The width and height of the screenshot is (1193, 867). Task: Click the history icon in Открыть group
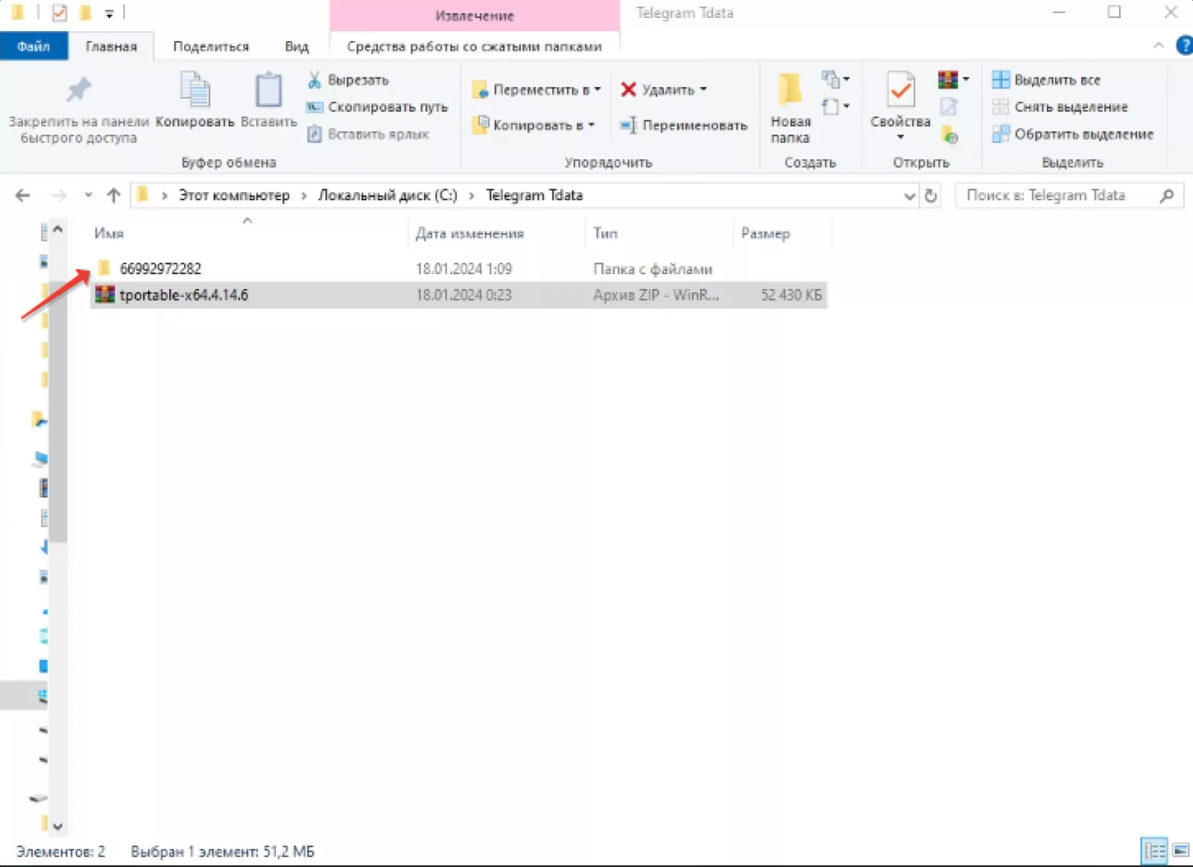(x=949, y=135)
